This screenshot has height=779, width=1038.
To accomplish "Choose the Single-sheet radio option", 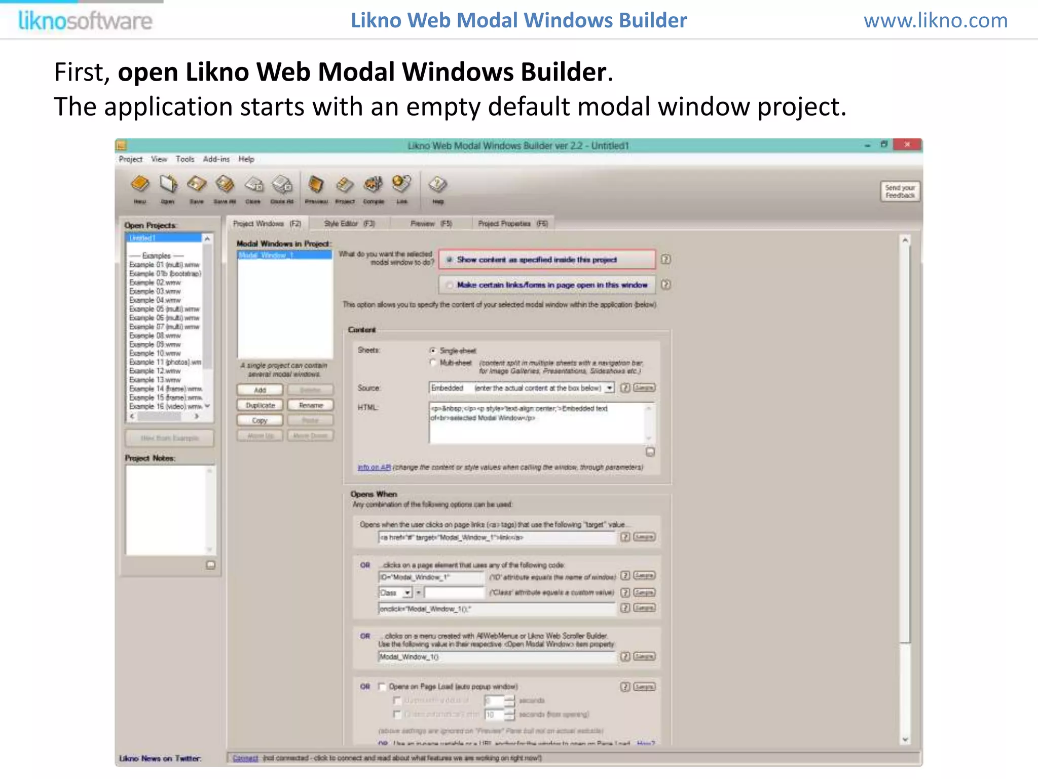I will coord(433,350).
